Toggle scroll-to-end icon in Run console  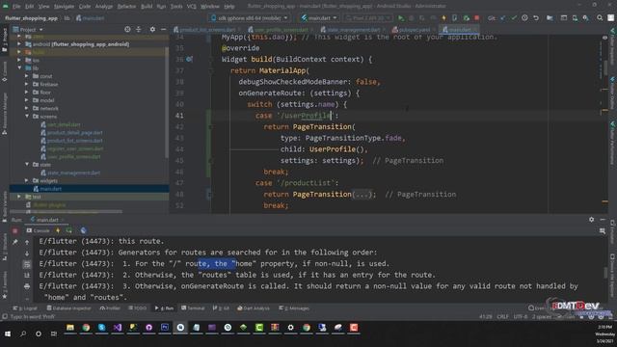(x=27, y=275)
